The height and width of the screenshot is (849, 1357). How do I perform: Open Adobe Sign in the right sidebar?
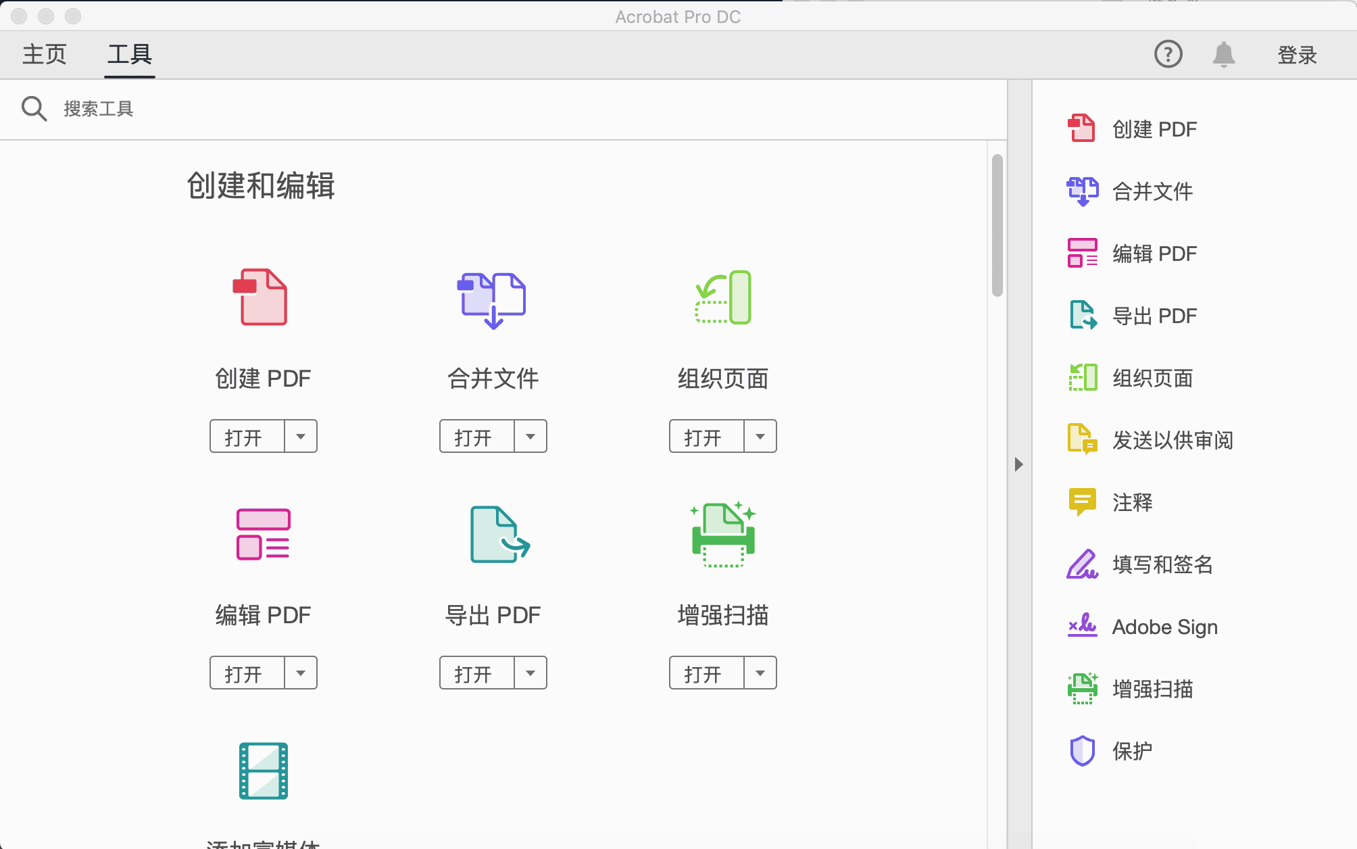point(1164,627)
